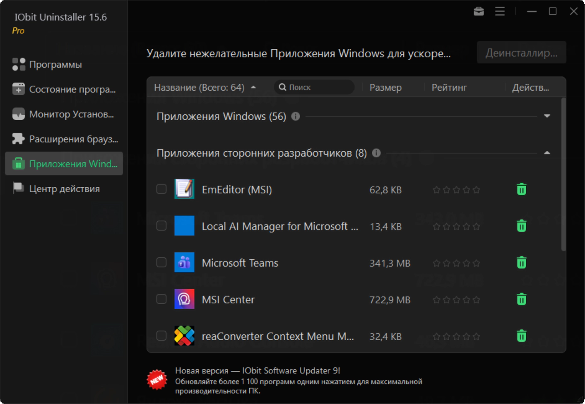Rate reaConverter Context Menu using its stars
The width and height of the screenshot is (585, 404).
coord(456,336)
